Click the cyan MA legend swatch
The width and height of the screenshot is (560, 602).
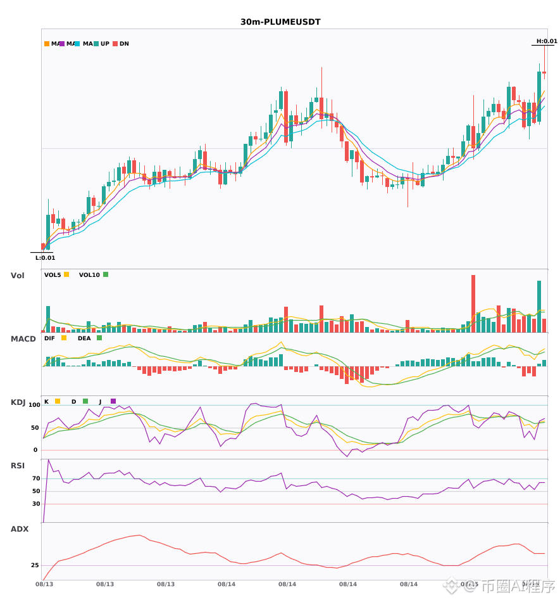tap(77, 44)
